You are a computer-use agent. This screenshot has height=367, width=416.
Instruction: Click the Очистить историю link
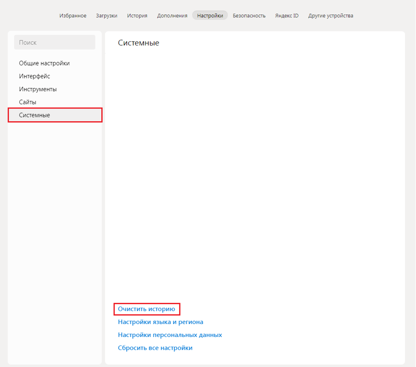(x=146, y=309)
